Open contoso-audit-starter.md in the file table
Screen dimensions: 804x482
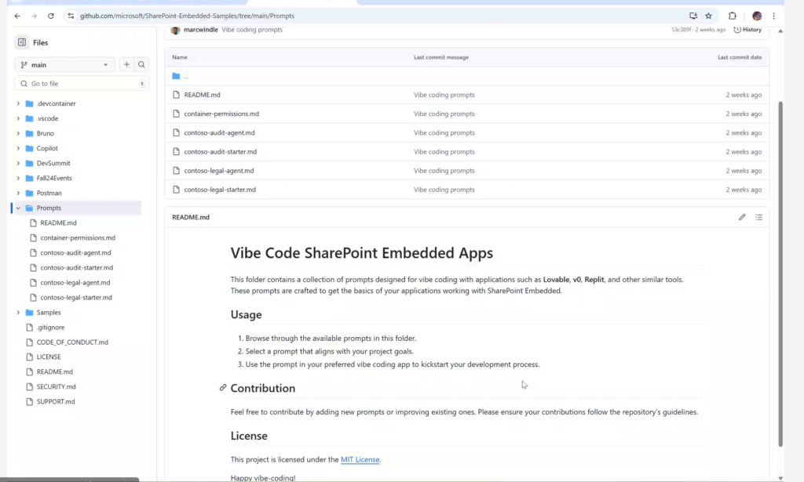pyautogui.click(x=221, y=151)
